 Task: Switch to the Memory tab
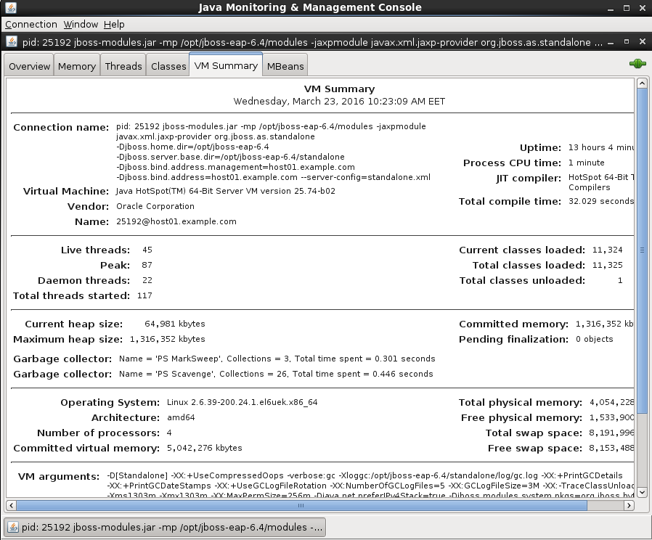point(77,66)
